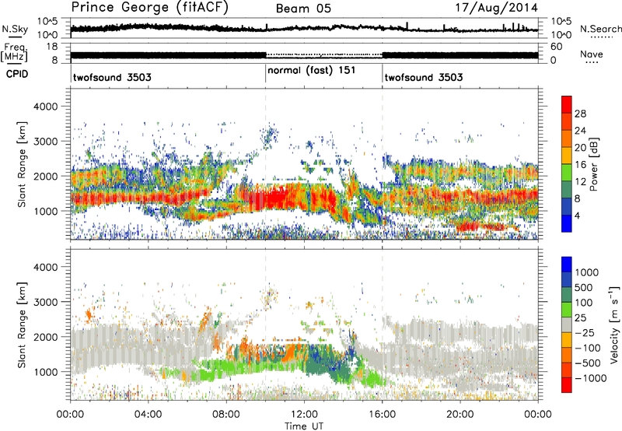Click the 3000 tick on velocity panel
The height and width of the screenshot is (431, 622).
point(46,302)
